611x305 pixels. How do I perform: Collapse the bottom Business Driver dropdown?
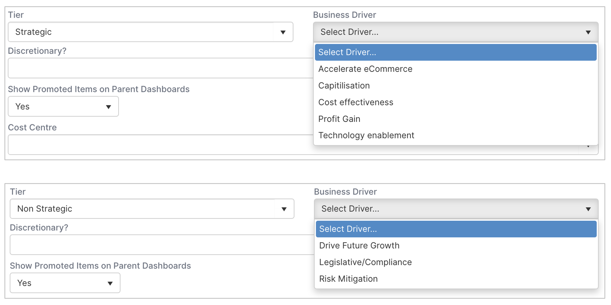456,209
